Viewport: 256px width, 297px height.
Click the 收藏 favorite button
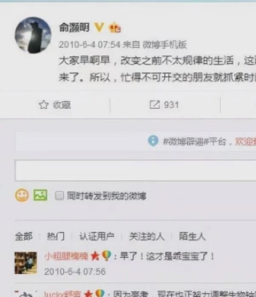(55, 105)
